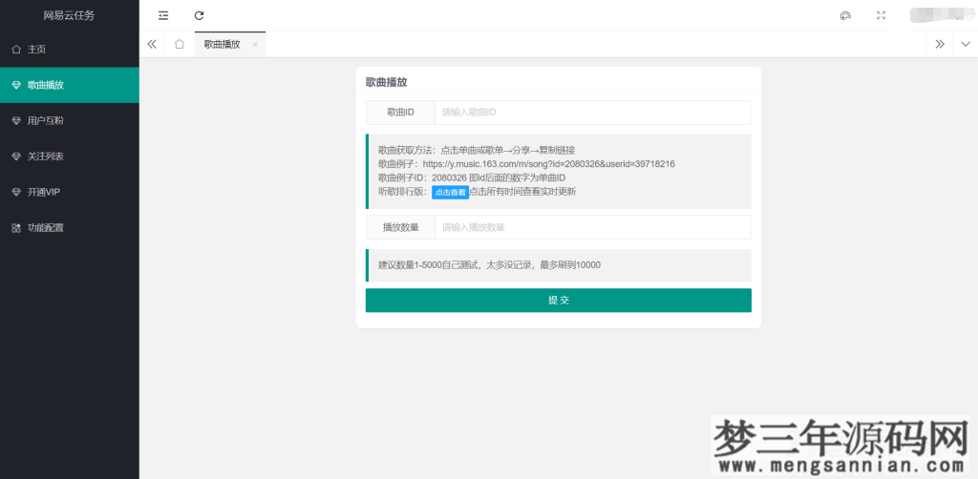Open 开通VIP in the sidebar
978x479 pixels.
(x=69, y=193)
